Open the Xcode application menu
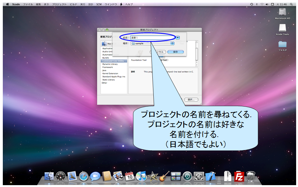Screen dimensions: 298x187 [16, 4]
